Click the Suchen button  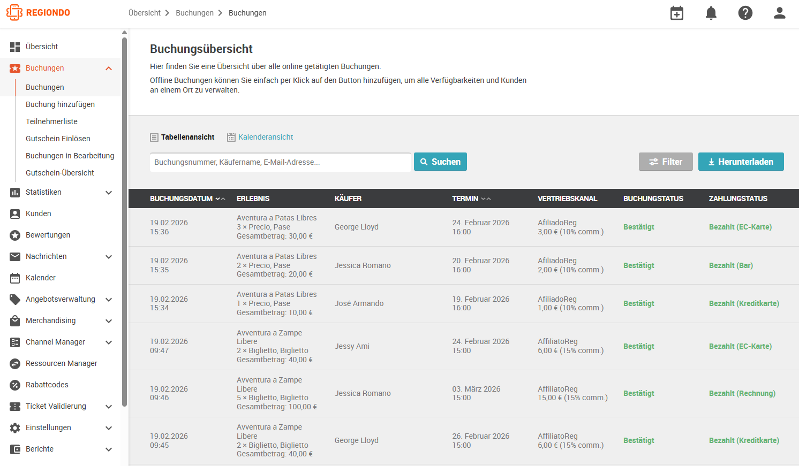[440, 162]
